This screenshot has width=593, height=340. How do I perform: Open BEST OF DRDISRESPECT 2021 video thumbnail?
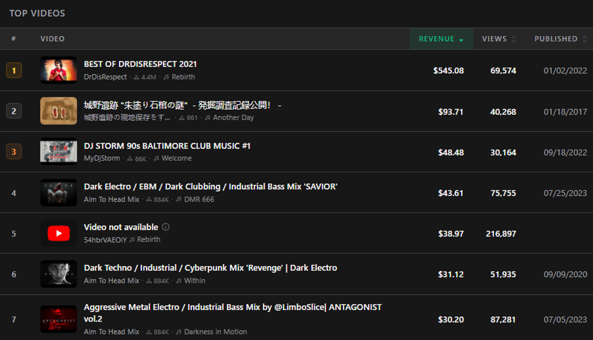[59, 70]
